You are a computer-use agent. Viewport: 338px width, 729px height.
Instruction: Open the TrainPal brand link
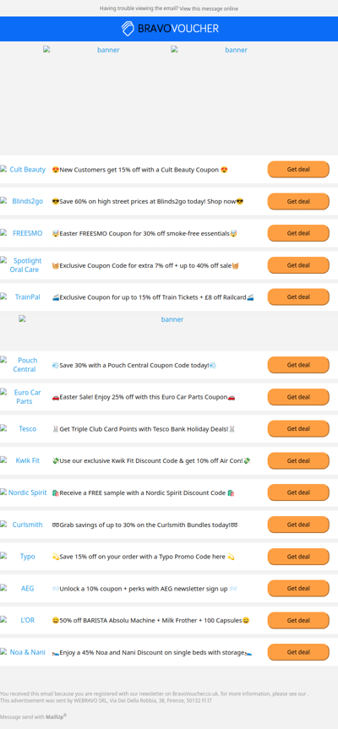tap(24, 297)
